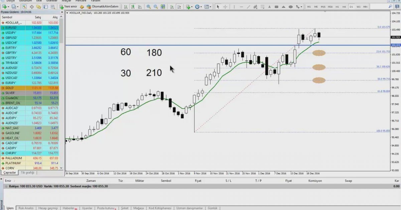Open the Strategy Tester icon
Screen dimensions: 401x210
tap(53, 7)
